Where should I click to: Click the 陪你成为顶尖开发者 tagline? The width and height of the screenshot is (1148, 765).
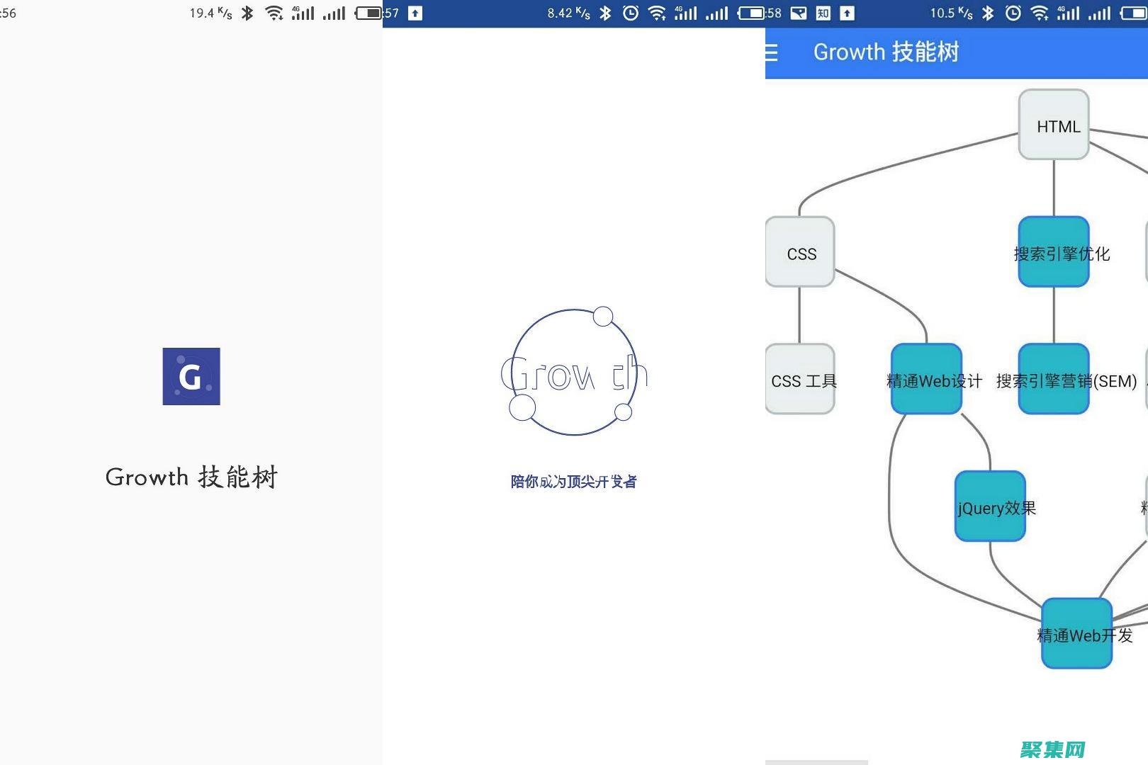coord(575,481)
